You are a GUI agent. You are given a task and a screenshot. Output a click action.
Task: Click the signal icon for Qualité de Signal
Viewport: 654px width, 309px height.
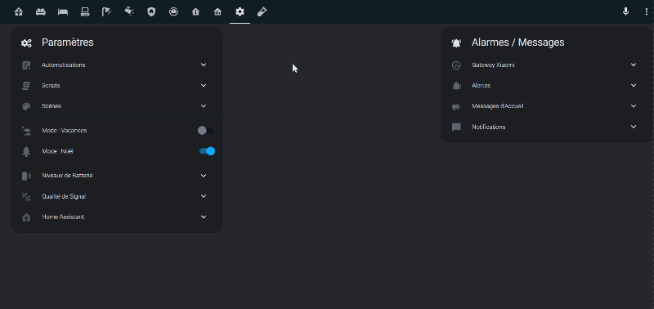26,196
